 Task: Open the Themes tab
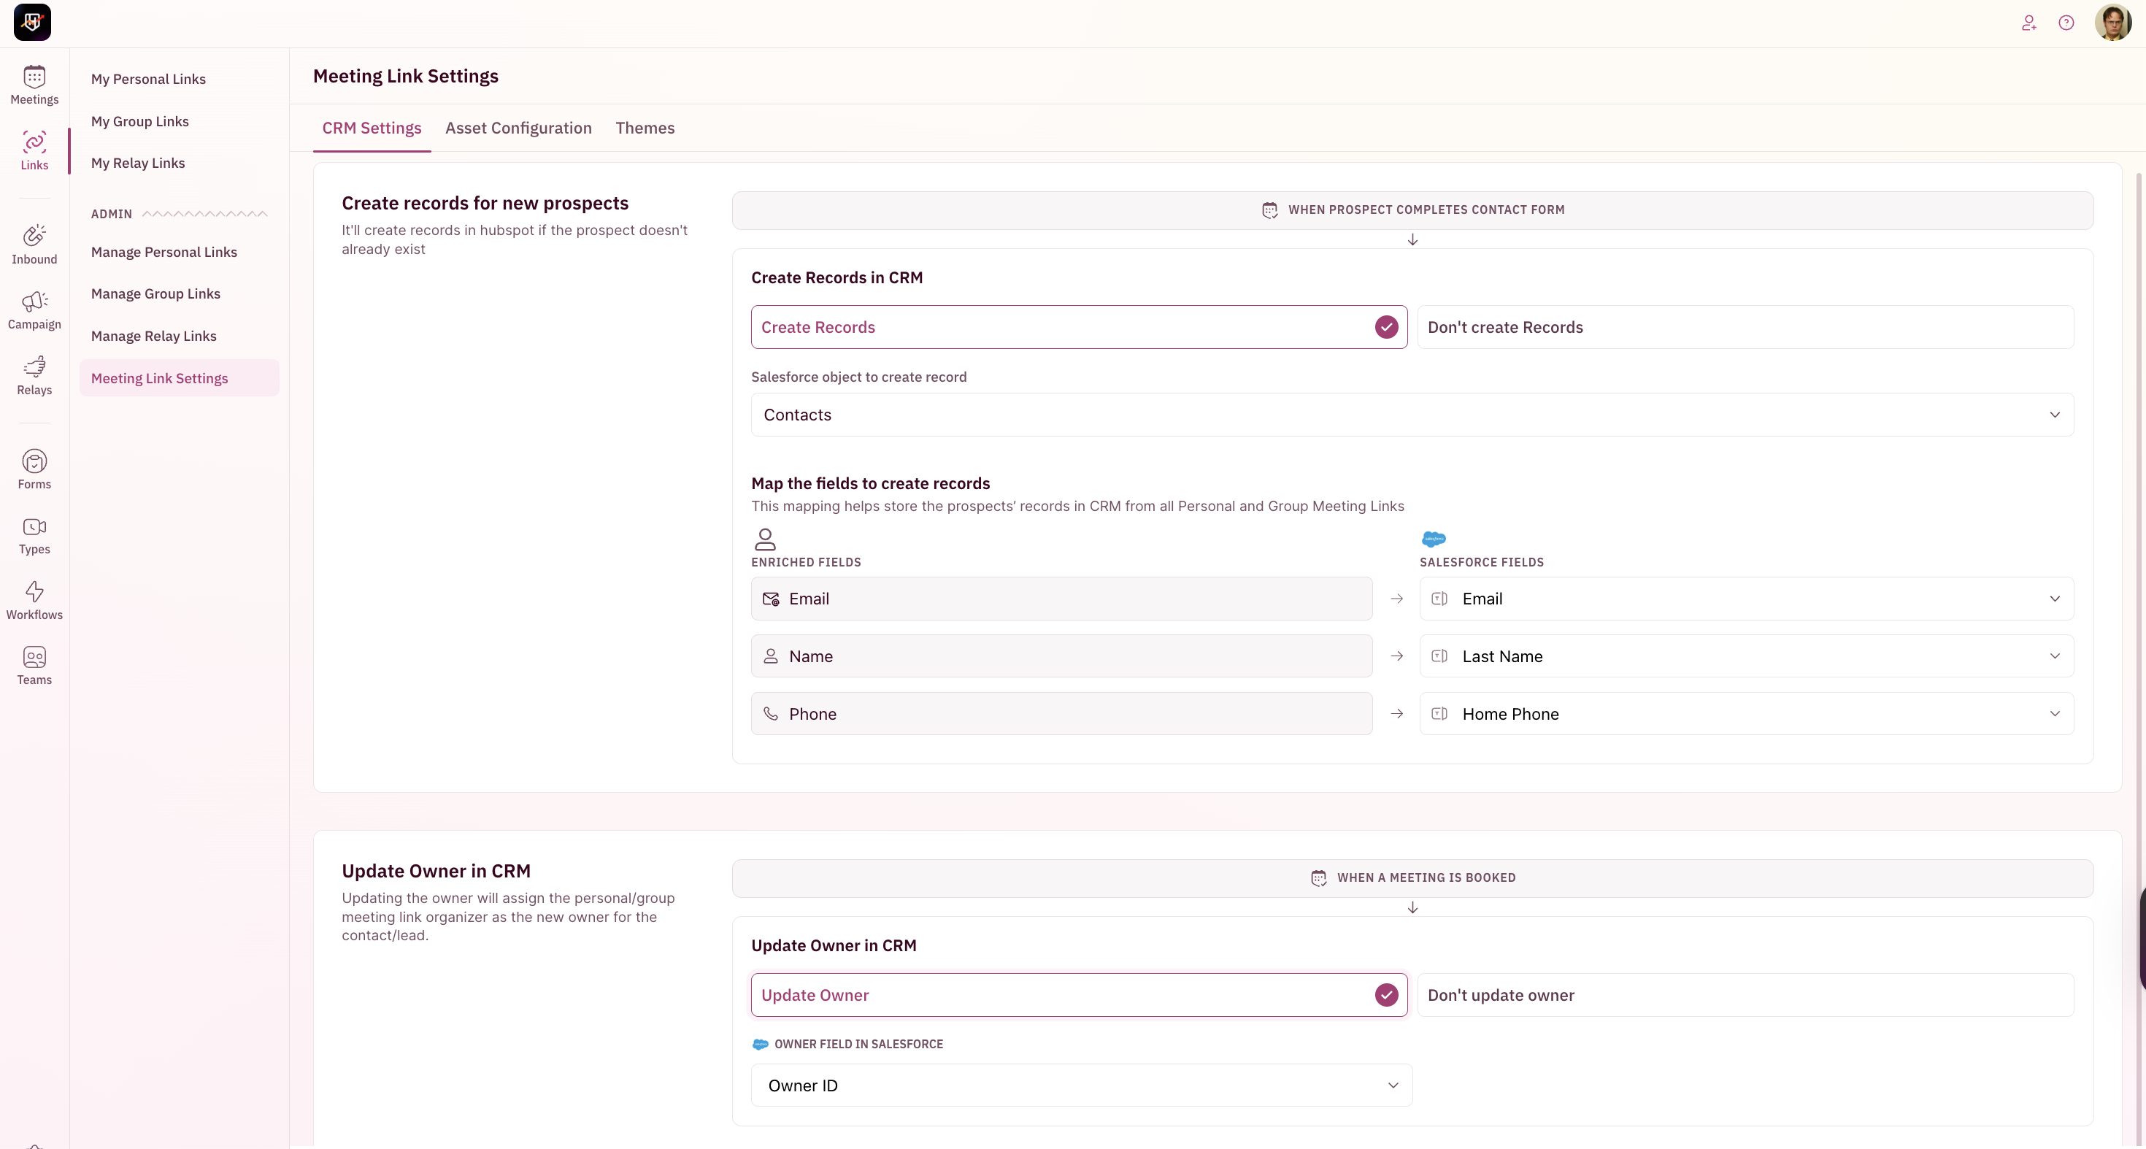coord(645,128)
